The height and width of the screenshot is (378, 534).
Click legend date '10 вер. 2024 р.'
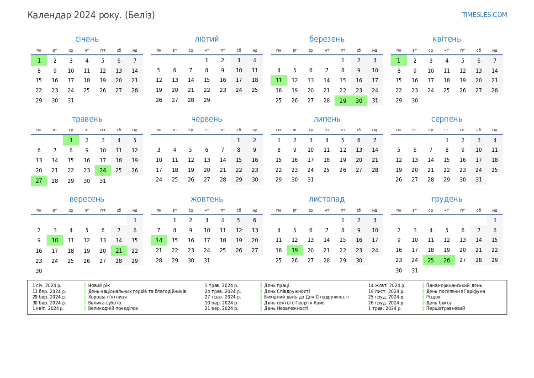[222, 303]
